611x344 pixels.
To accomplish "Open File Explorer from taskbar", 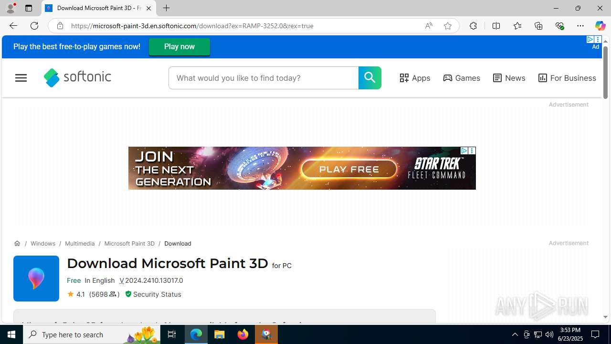I will (x=220, y=334).
